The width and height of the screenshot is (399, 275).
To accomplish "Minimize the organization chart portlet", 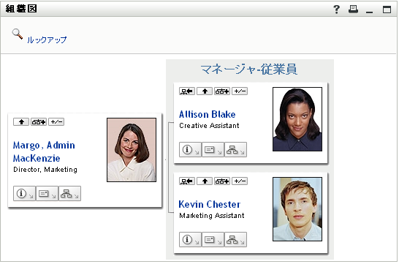I will (x=369, y=12).
